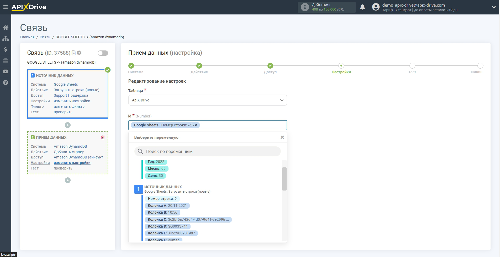
Task: Open the Главная breadcrumb link
Action: 27,37
